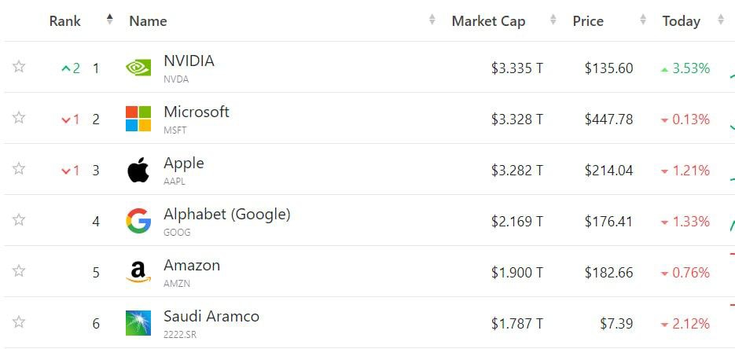The width and height of the screenshot is (735, 349).
Task: Toggle the star next to Microsoft
Action: point(19,118)
